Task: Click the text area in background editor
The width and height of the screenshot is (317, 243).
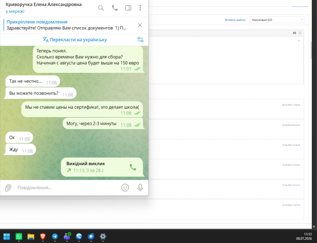Action: [226, 60]
